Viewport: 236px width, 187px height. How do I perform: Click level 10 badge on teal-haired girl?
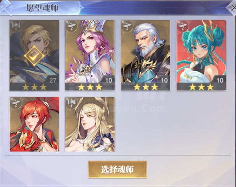(x=220, y=80)
